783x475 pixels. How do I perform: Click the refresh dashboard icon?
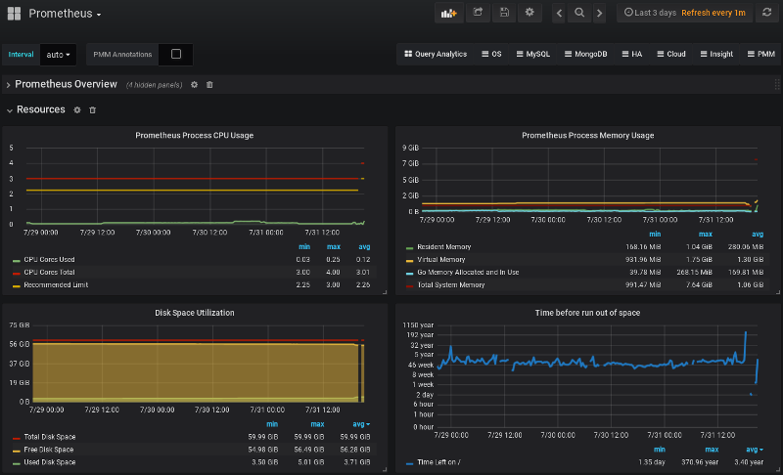(767, 13)
